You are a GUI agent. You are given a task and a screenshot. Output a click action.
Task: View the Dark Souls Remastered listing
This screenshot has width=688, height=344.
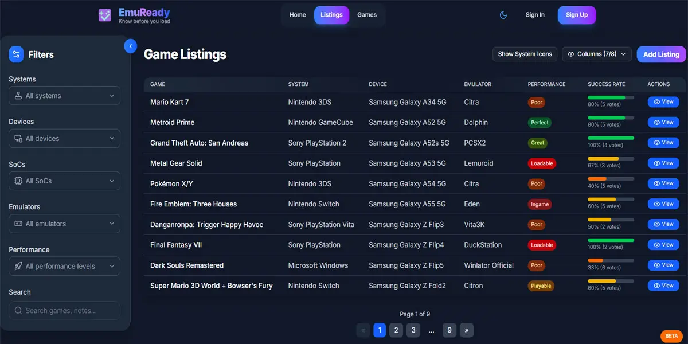[x=663, y=265]
